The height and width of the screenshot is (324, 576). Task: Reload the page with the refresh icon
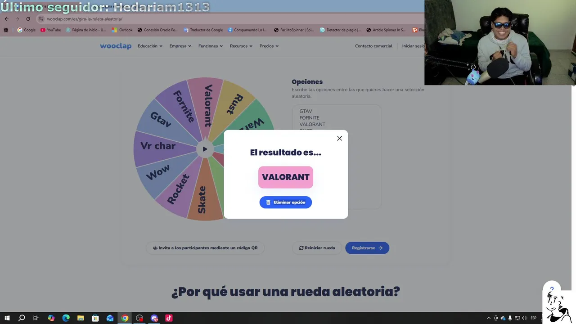coord(28,19)
